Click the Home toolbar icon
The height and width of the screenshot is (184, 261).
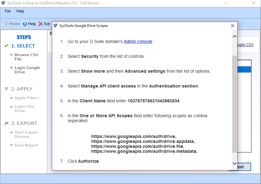(6, 24)
